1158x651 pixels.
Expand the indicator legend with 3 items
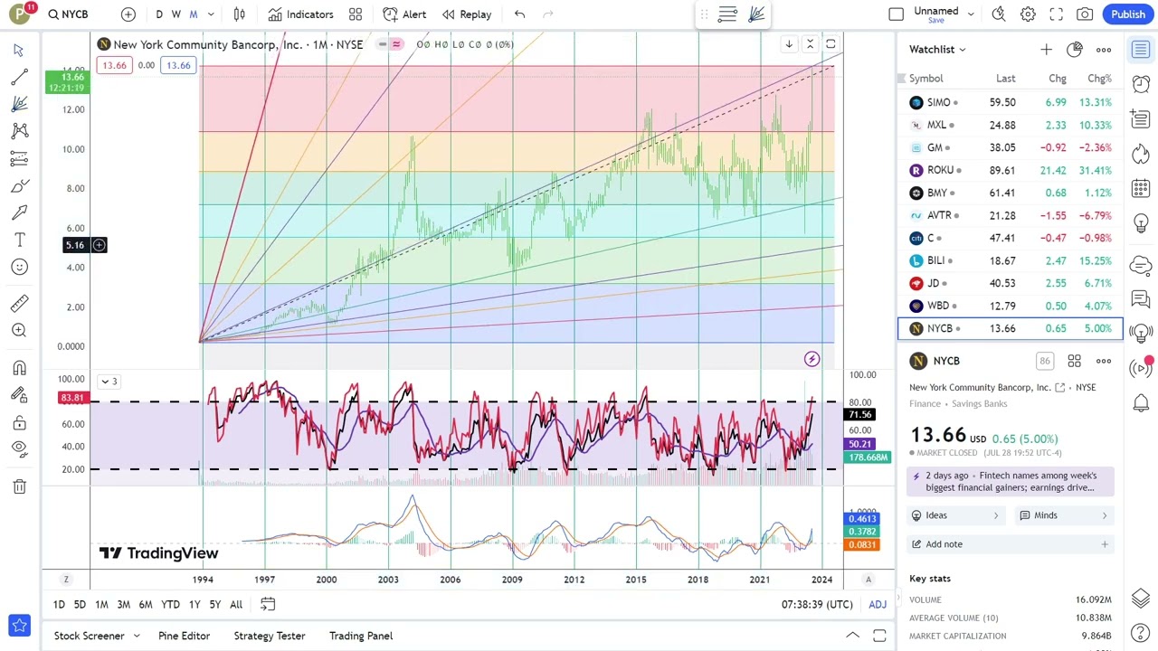point(109,382)
